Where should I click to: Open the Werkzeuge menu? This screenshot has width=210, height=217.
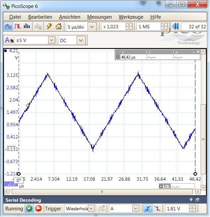tap(131, 17)
